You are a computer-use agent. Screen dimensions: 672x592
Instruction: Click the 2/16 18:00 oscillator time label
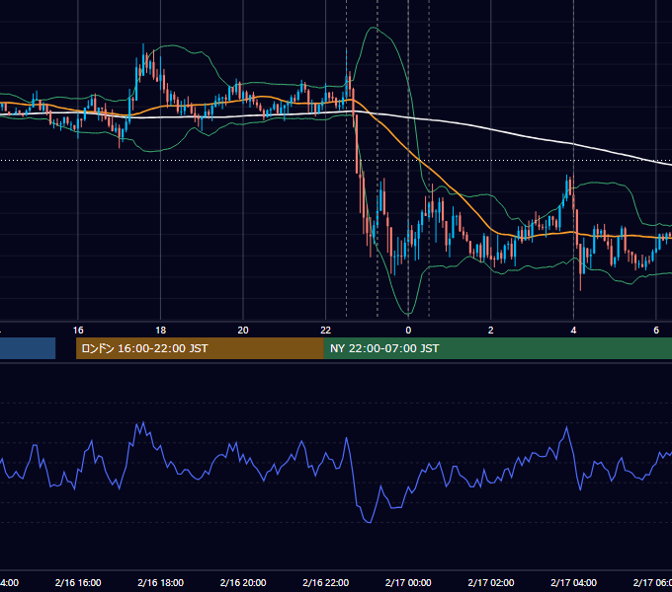pos(161,582)
